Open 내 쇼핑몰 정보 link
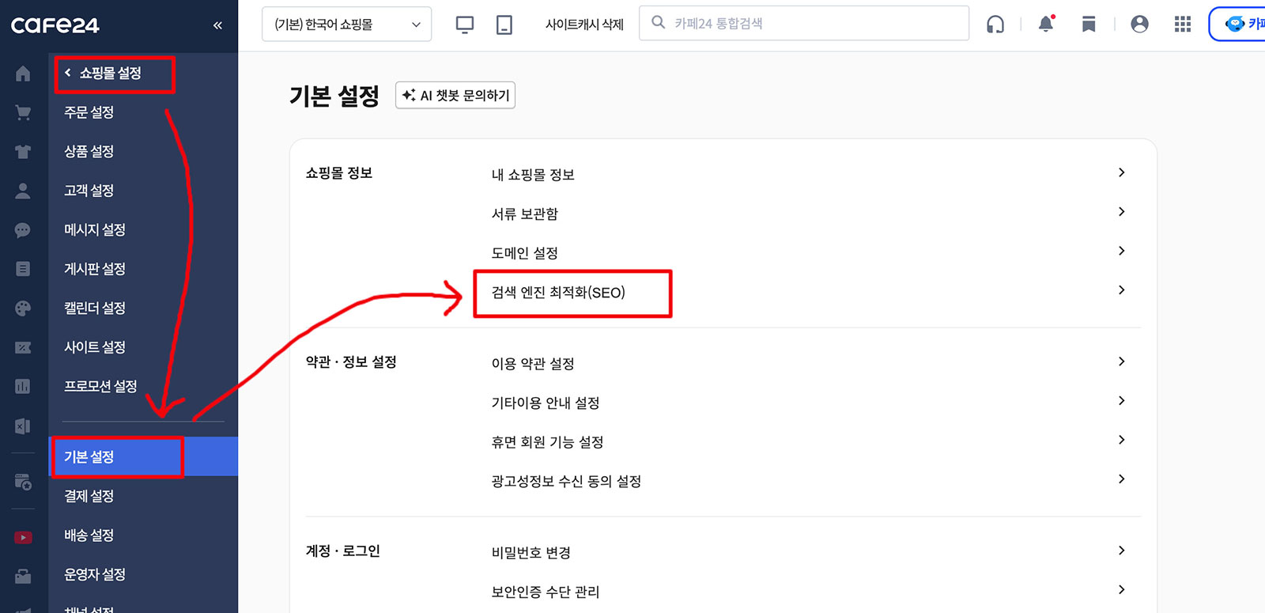1265x613 pixels. click(533, 175)
